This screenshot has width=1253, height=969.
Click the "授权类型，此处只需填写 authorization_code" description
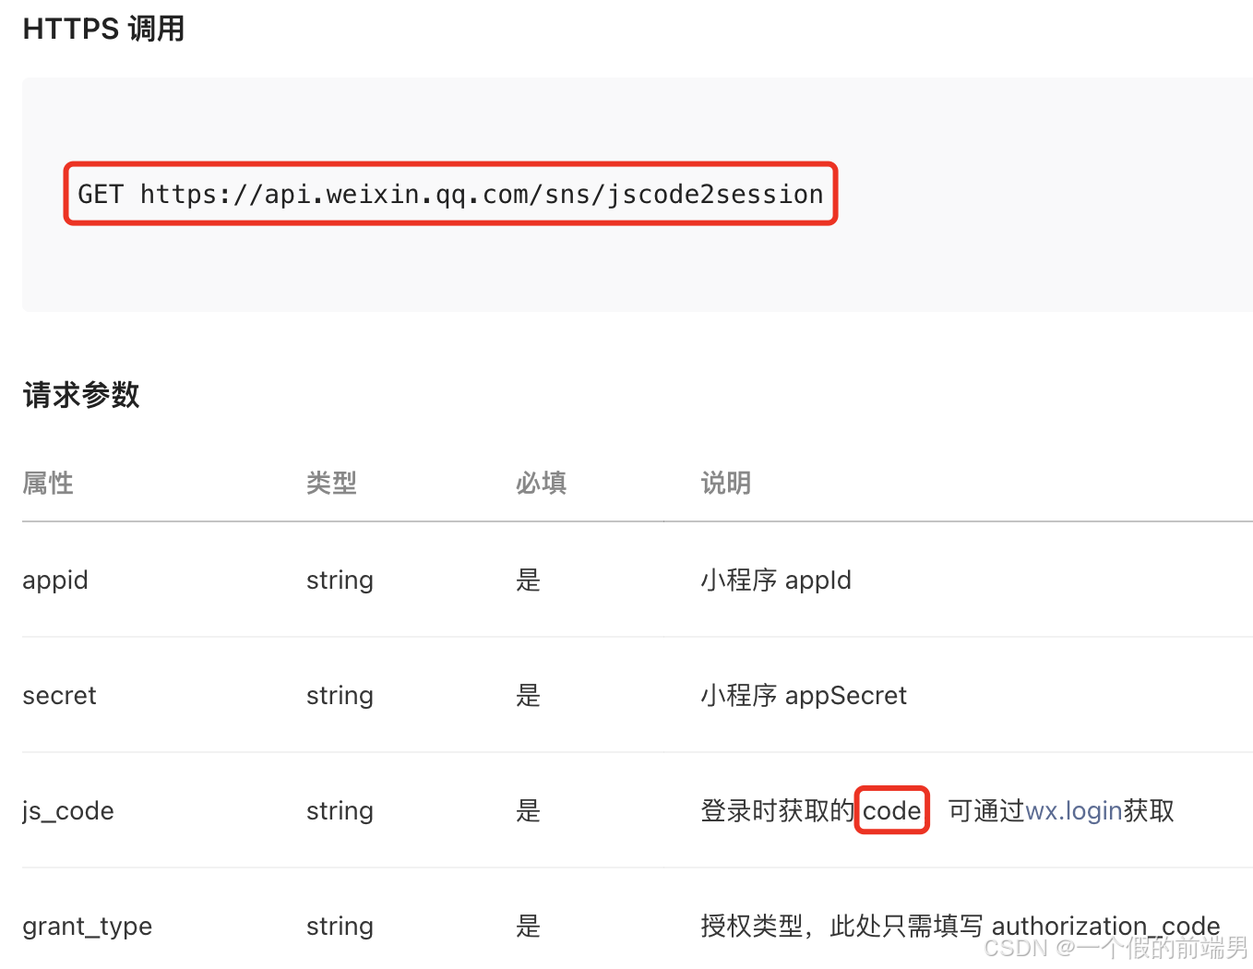[x=961, y=927]
